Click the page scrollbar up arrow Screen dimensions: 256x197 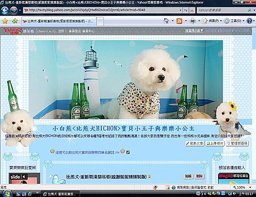click(254, 30)
